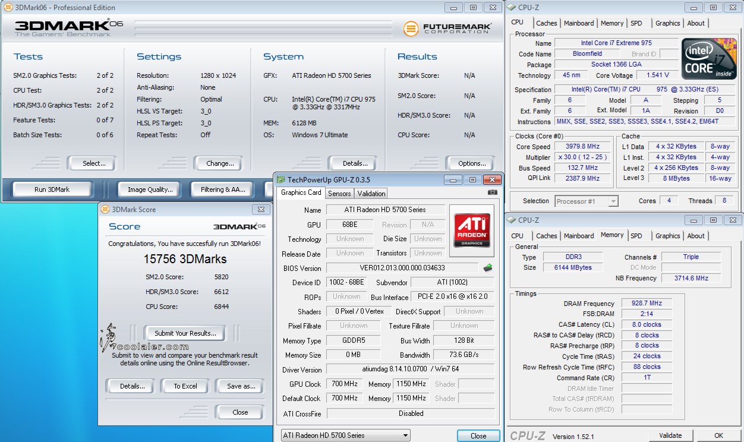Open Memory tab in CPU-Z processor window

coord(612,23)
